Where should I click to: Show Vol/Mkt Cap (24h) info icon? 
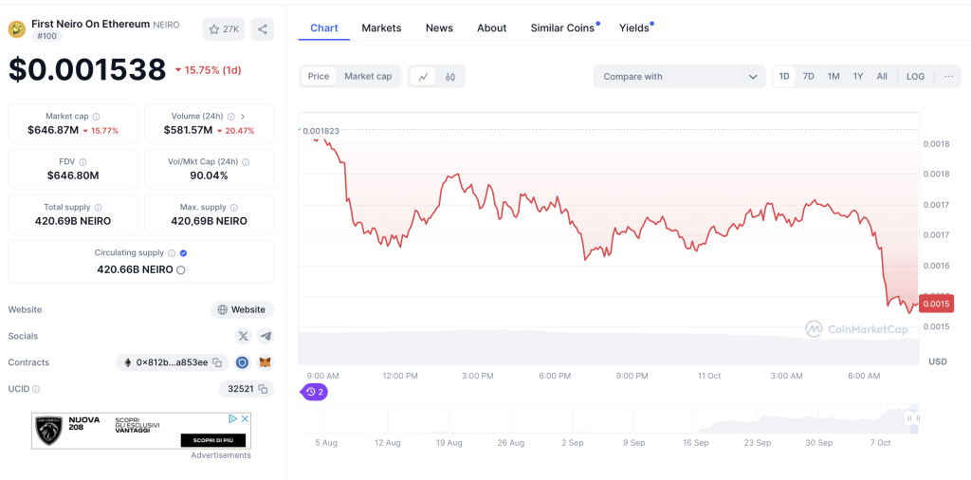click(246, 161)
